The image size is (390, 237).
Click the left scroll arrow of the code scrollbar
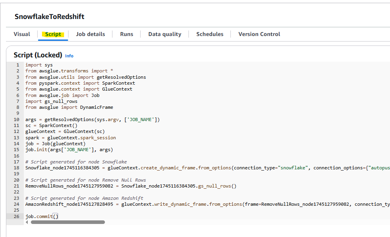coord(27,222)
